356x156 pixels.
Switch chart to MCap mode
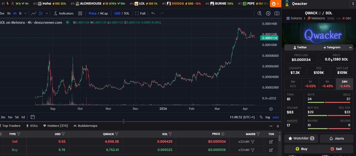tap(104, 13)
